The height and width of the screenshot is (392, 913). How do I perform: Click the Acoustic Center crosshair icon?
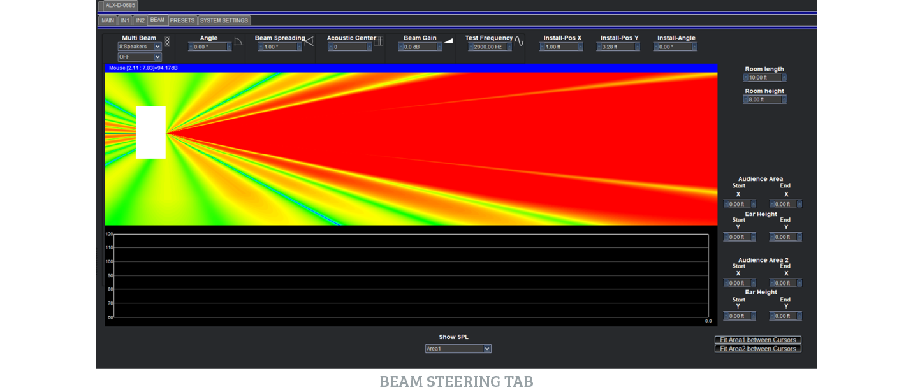[378, 41]
